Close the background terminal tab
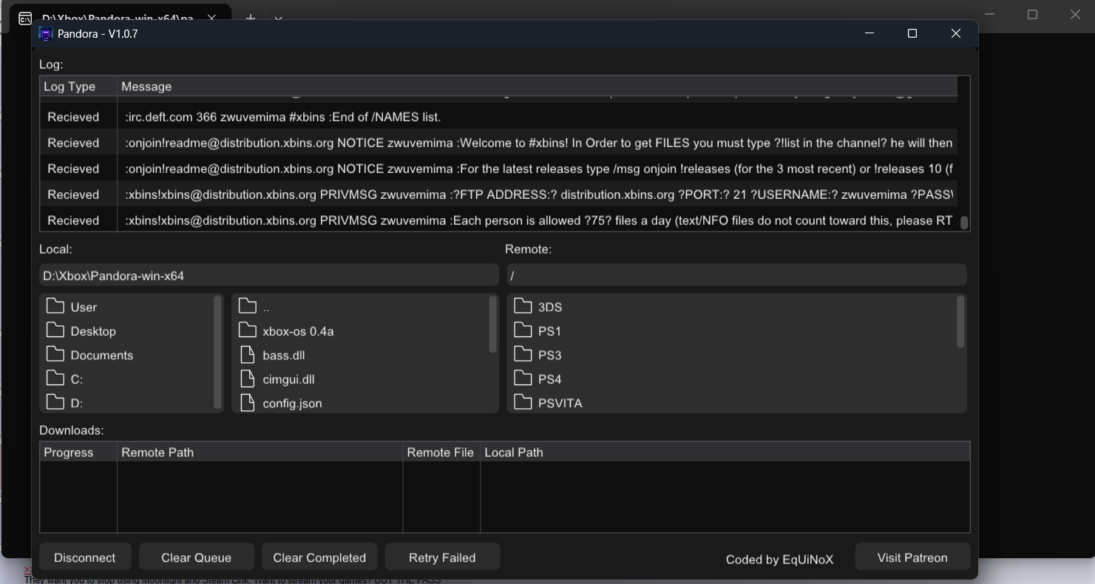The width and height of the screenshot is (1095, 584). click(211, 18)
